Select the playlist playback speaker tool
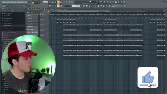The image size is (167, 94). 46,9
